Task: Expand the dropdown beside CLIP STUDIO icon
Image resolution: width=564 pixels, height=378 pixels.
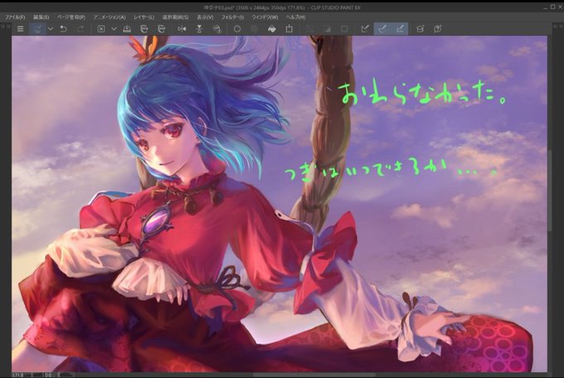Action: (x=51, y=29)
